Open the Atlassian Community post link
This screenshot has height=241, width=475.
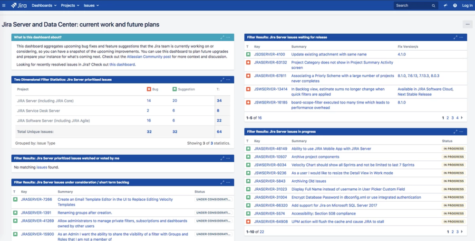pyautogui.click(x=149, y=56)
